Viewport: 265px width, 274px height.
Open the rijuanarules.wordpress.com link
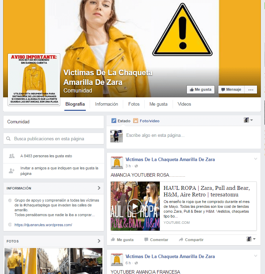pos(43,225)
